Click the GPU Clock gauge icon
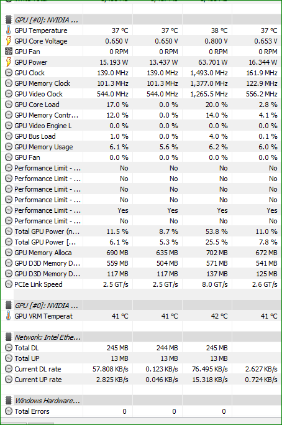282x425 pixels. click(9, 73)
